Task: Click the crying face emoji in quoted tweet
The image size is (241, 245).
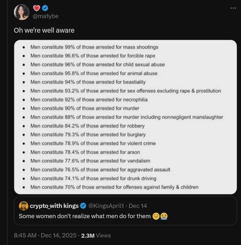Action: (x=164, y=216)
